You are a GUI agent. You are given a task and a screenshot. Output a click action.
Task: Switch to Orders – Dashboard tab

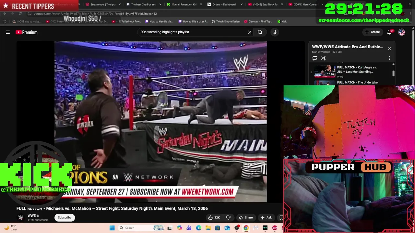click(x=224, y=5)
